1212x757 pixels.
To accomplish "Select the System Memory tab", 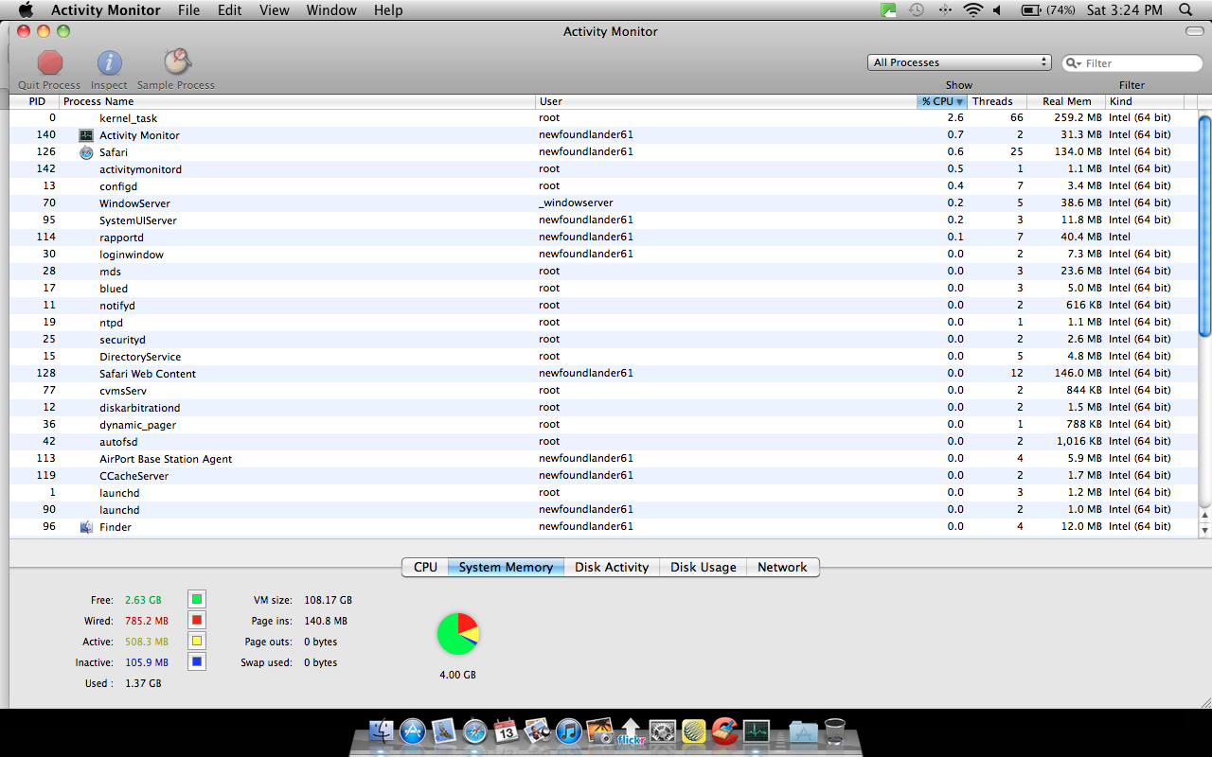I will tap(506, 567).
